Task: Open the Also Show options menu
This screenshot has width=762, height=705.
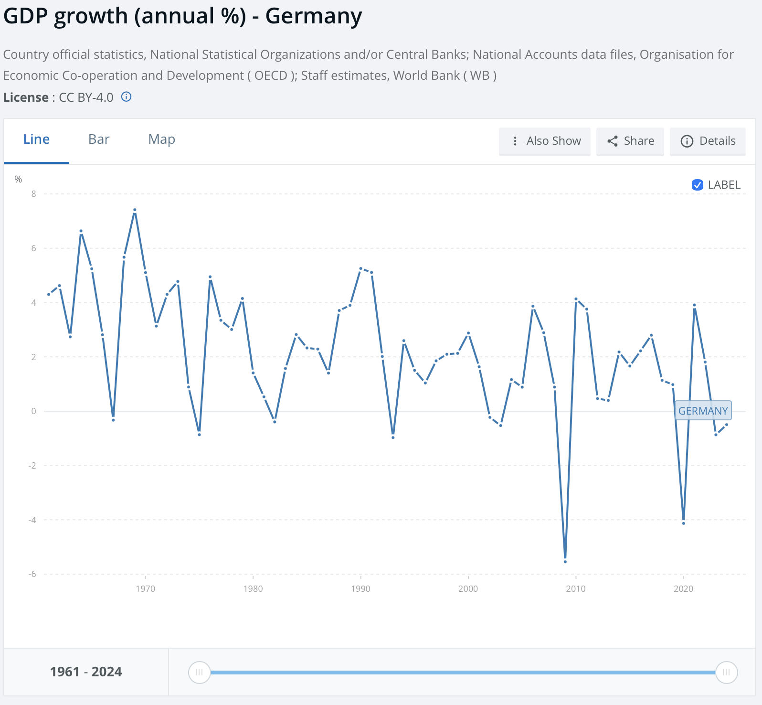Action: point(545,141)
